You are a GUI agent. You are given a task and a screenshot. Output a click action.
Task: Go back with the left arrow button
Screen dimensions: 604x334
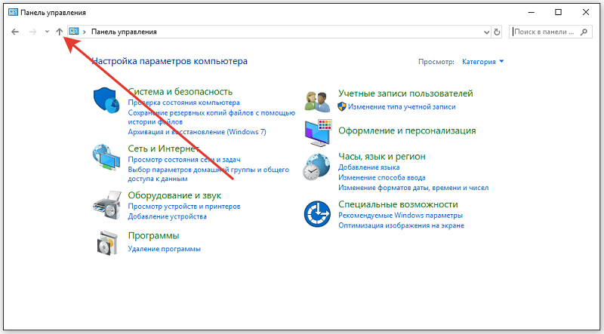coord(15,32)
